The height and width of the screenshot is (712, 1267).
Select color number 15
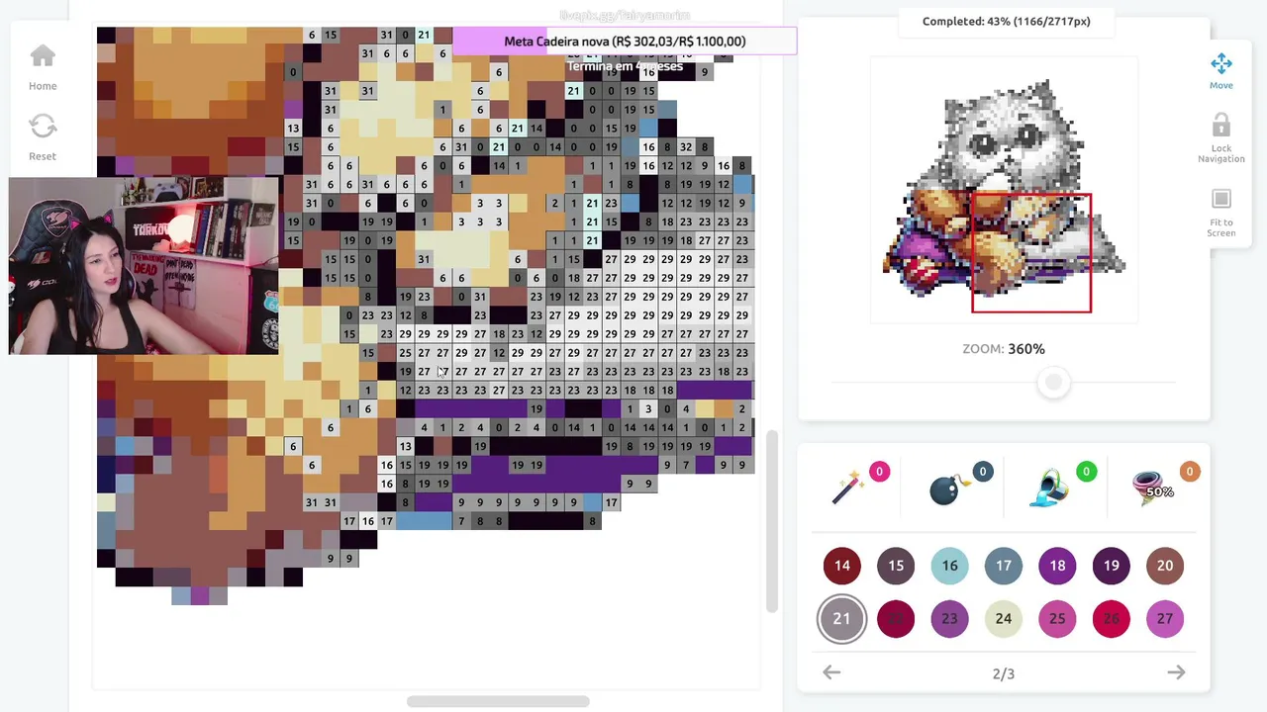point(896,566)
